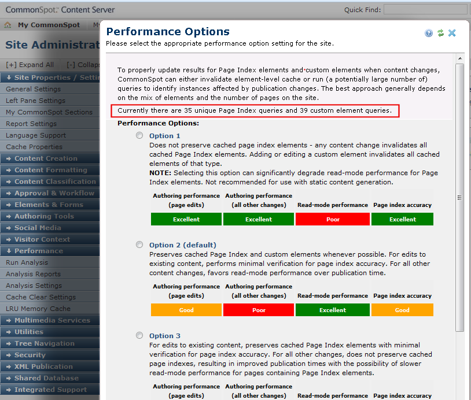Screen dimensions: 471x400
Task: Click into the Quick Find field
Action: click(x=425, y=9)
